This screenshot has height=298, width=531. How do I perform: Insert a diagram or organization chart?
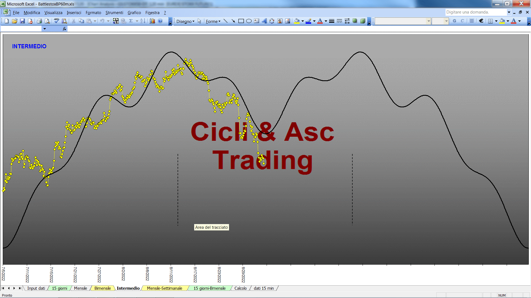tap(272, 21)
